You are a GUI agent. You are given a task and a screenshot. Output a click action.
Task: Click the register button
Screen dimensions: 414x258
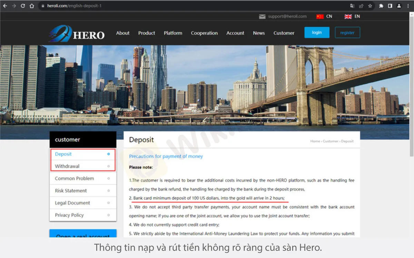[x=347, y=32]
